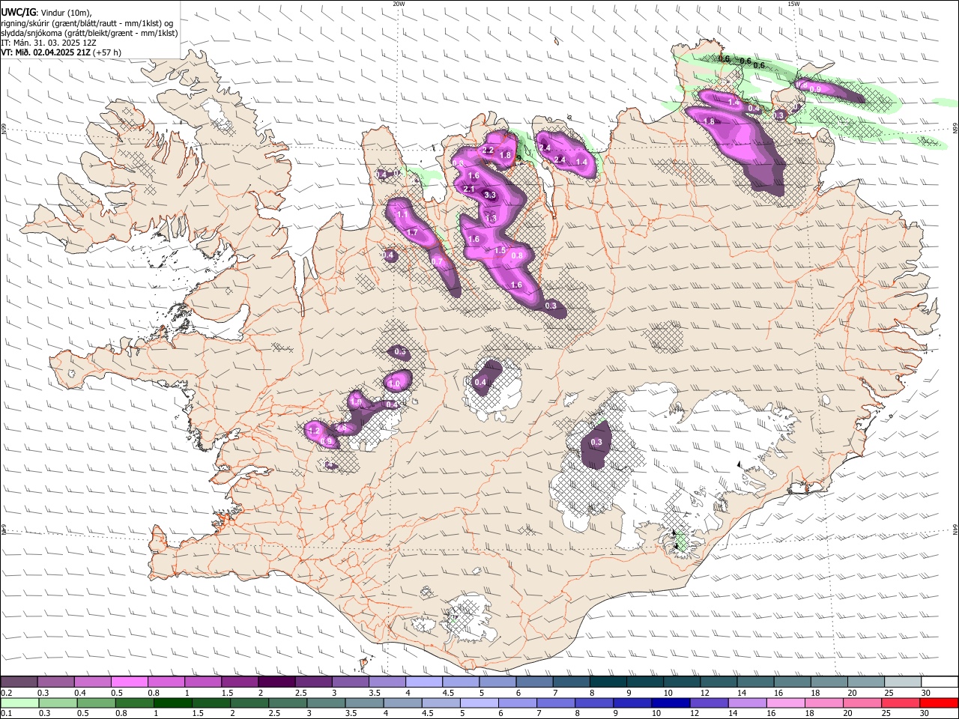The image size is (959, 719).
Task: Click the 1.5 precipitation value label
Action: coord(500,250)
